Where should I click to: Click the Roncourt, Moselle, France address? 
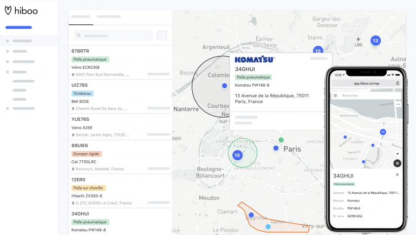coord(100,169)
